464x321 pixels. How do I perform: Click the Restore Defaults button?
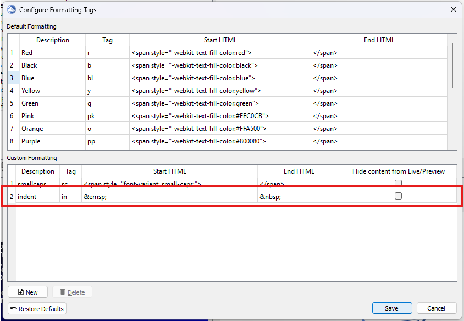(37, 308)
